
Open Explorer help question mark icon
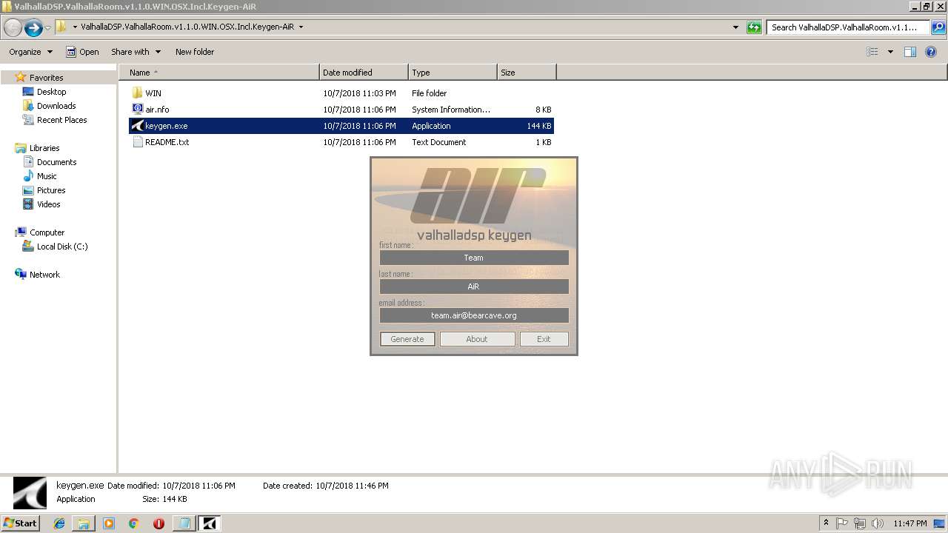coord(931,52)
